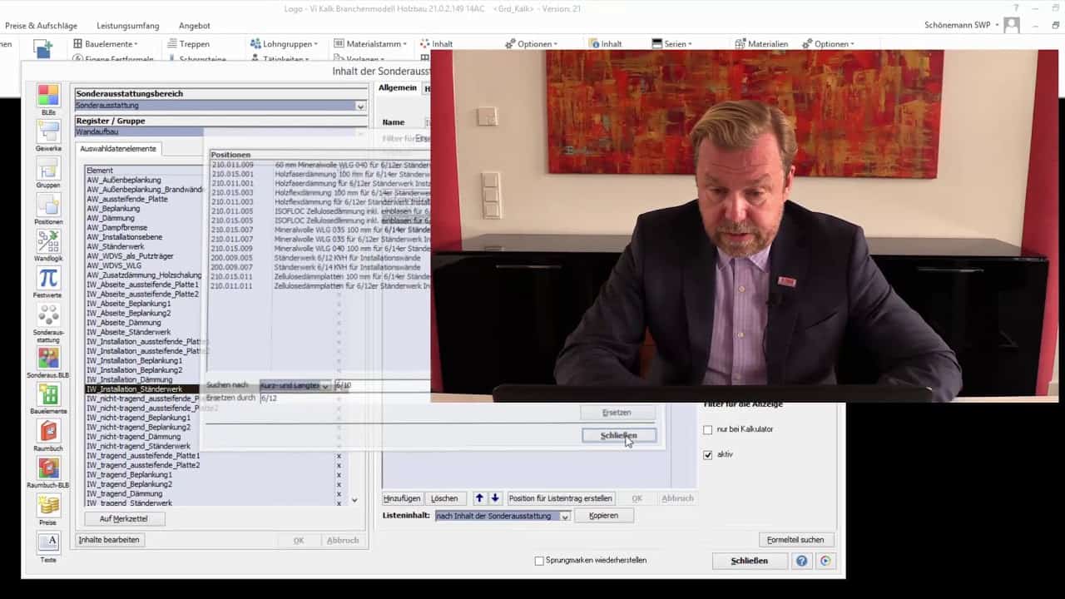Select position row 210.011.009

point(320,166)
